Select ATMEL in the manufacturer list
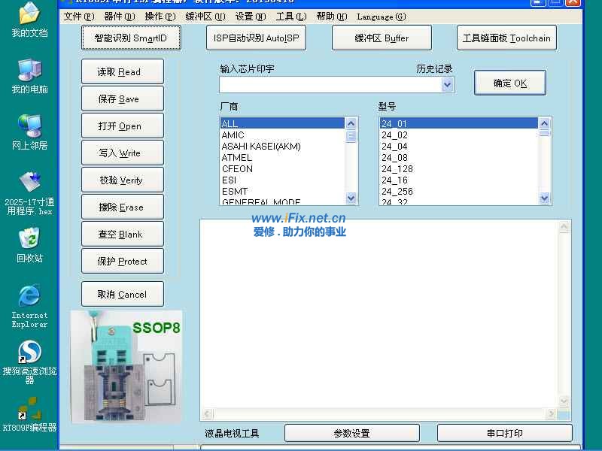This screenshot has height=451, width=602. [x=242, y=158]
